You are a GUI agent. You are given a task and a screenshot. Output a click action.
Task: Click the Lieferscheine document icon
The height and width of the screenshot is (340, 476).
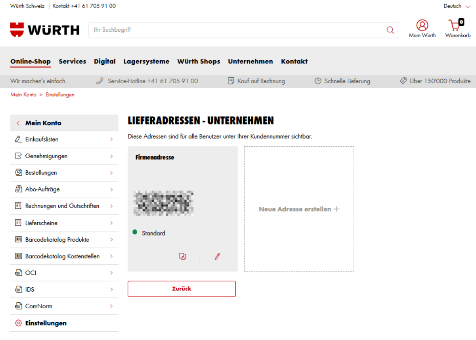tap(18, 223)
